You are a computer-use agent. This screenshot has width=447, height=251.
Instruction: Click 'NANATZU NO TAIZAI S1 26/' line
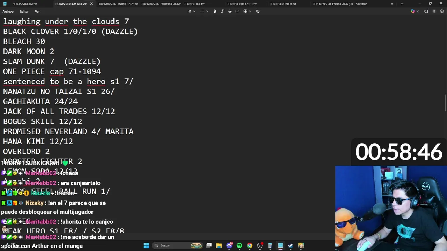[x=59, y=92]
